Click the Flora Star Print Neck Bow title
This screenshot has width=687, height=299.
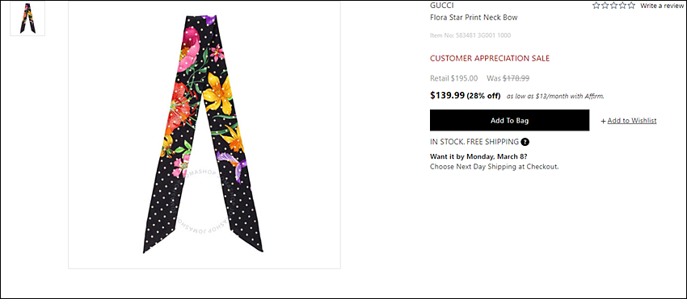(474, 18)
